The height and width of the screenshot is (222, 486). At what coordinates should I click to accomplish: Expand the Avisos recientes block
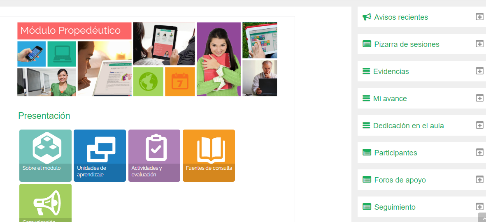[x=479, y=16]
